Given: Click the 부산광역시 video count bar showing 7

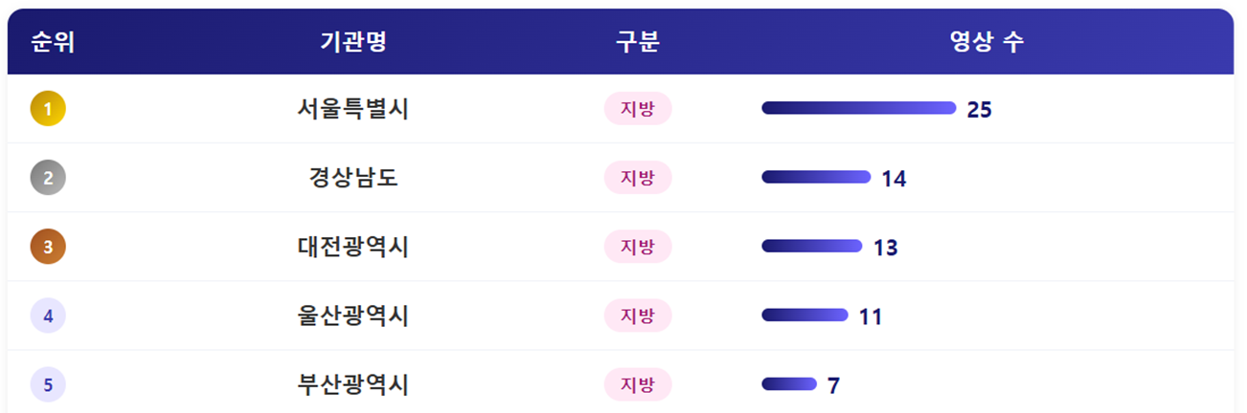Looking at the screenshot, I should coord(789,384).
